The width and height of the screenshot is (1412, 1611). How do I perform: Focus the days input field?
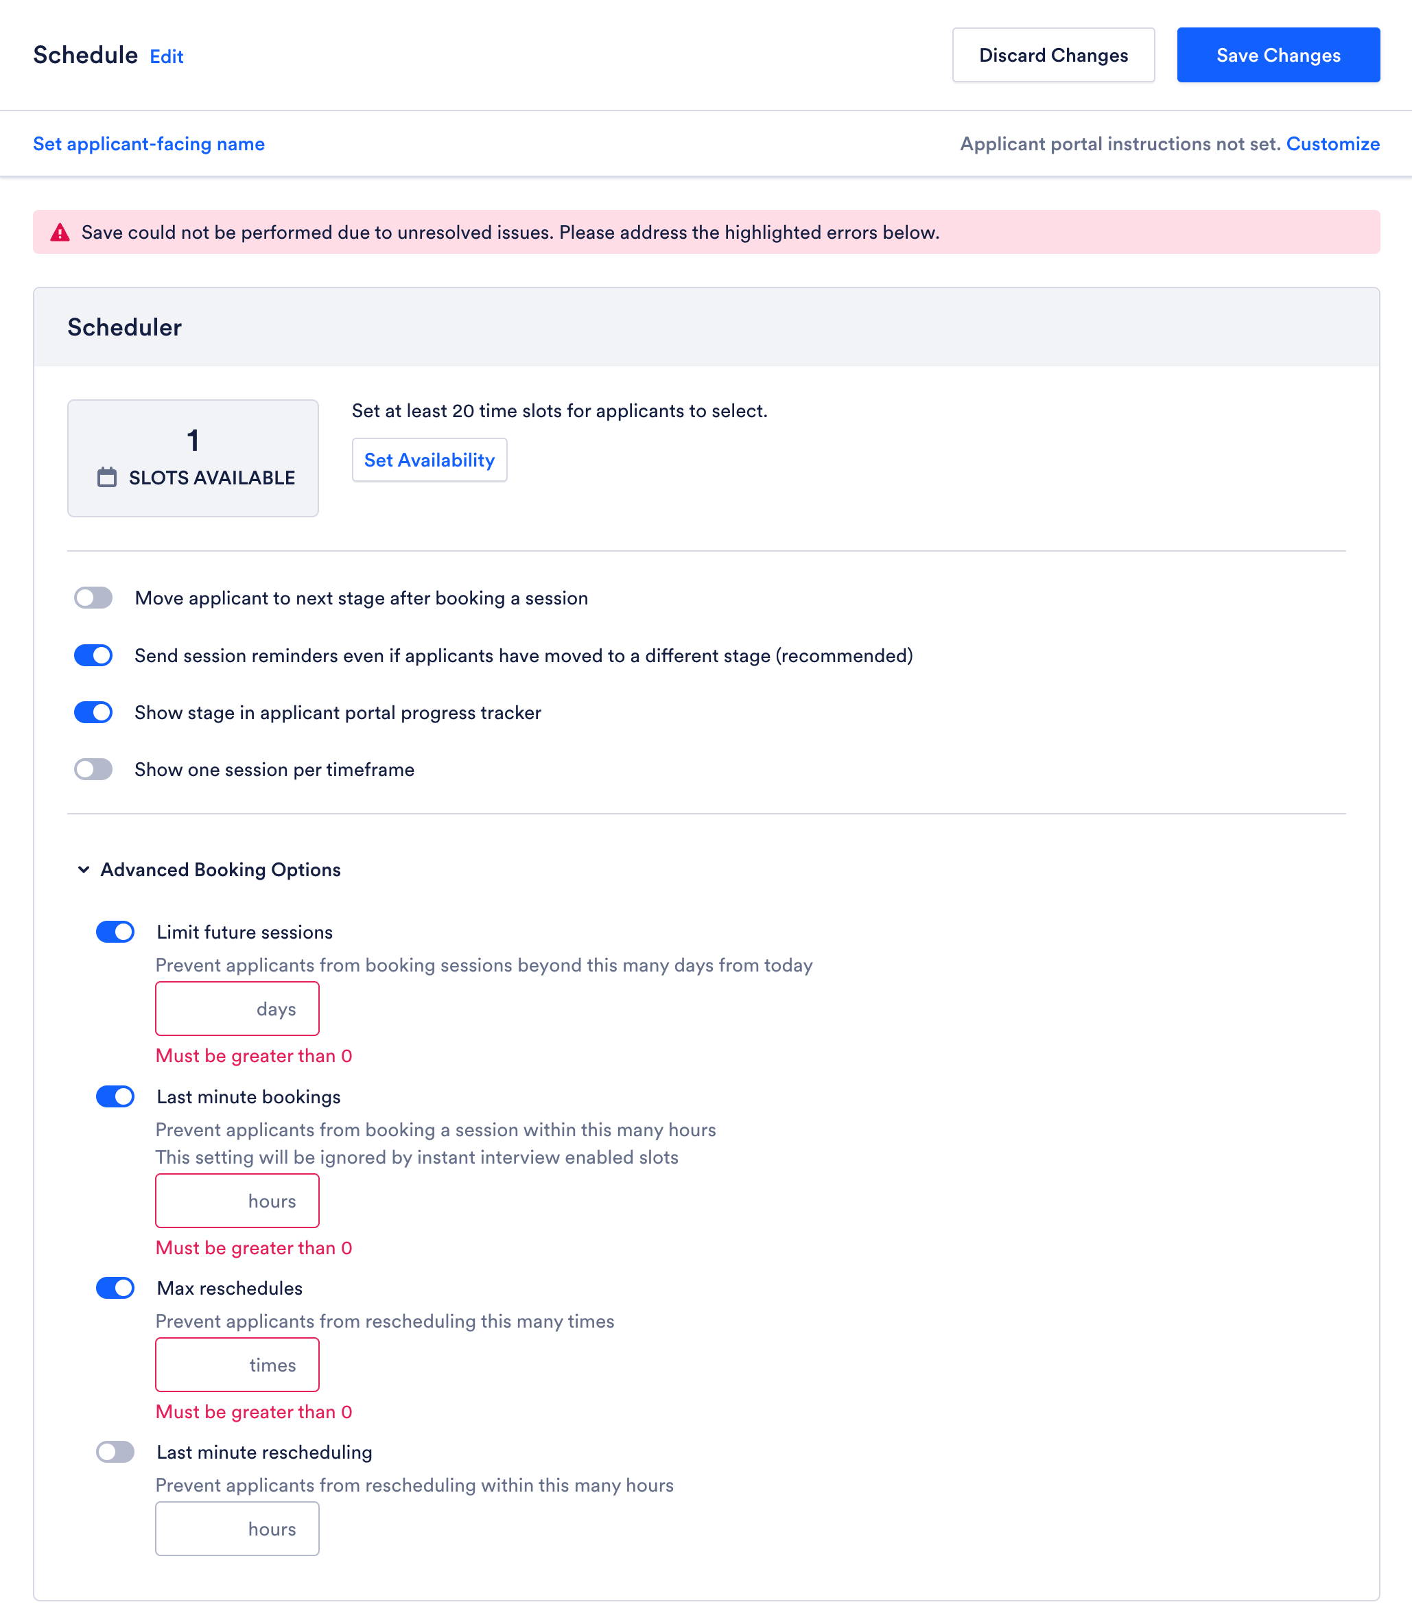pyautogui.click(x=237, y=1009)
